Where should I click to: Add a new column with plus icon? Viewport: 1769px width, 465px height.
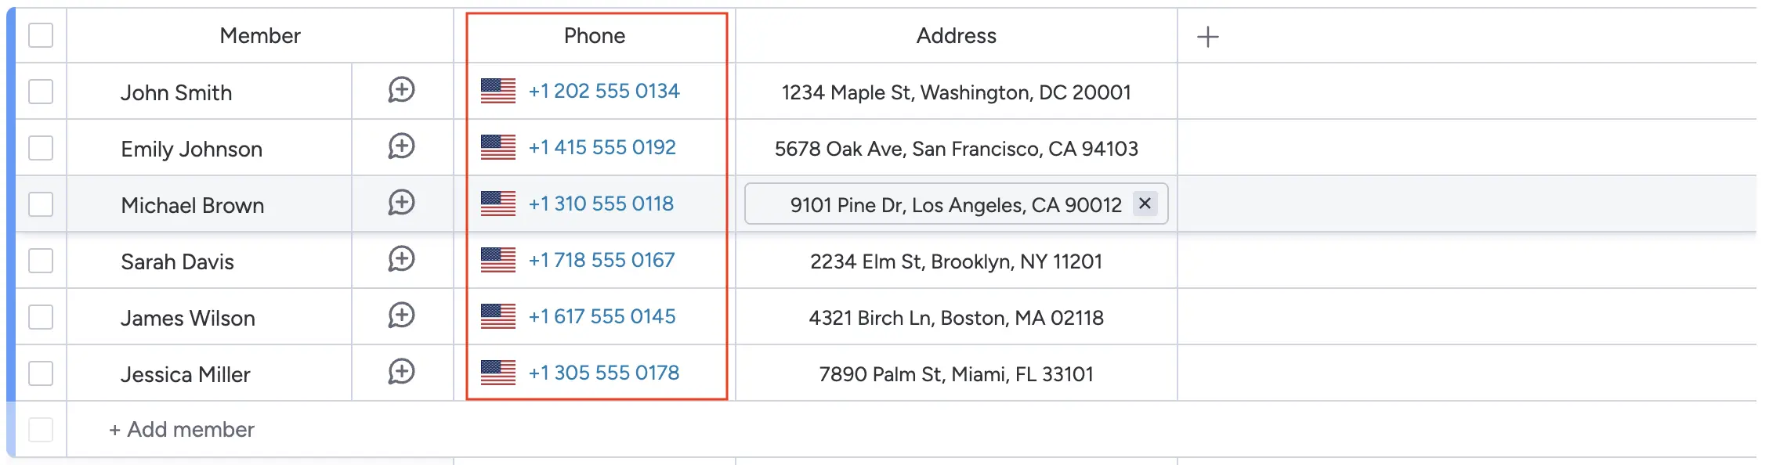1207,37
